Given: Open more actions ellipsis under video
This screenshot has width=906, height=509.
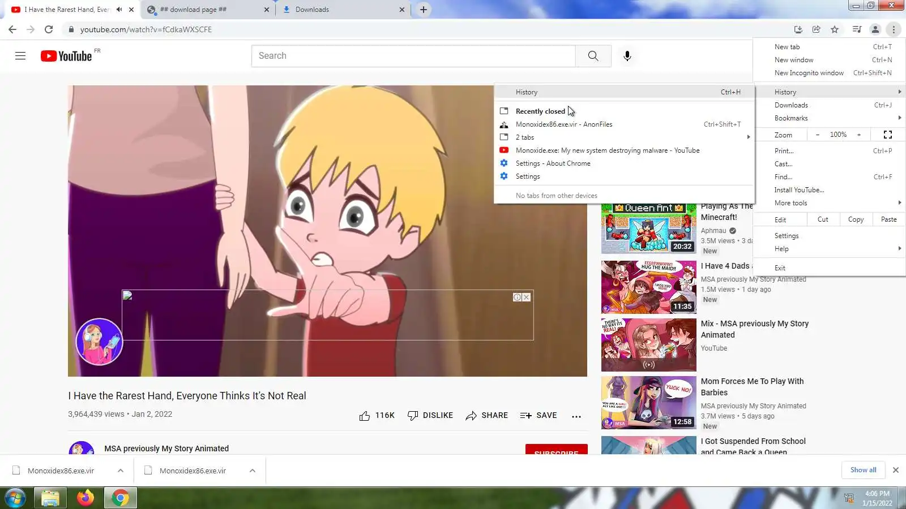Looking at the screenshot, I should click(576, 416).
